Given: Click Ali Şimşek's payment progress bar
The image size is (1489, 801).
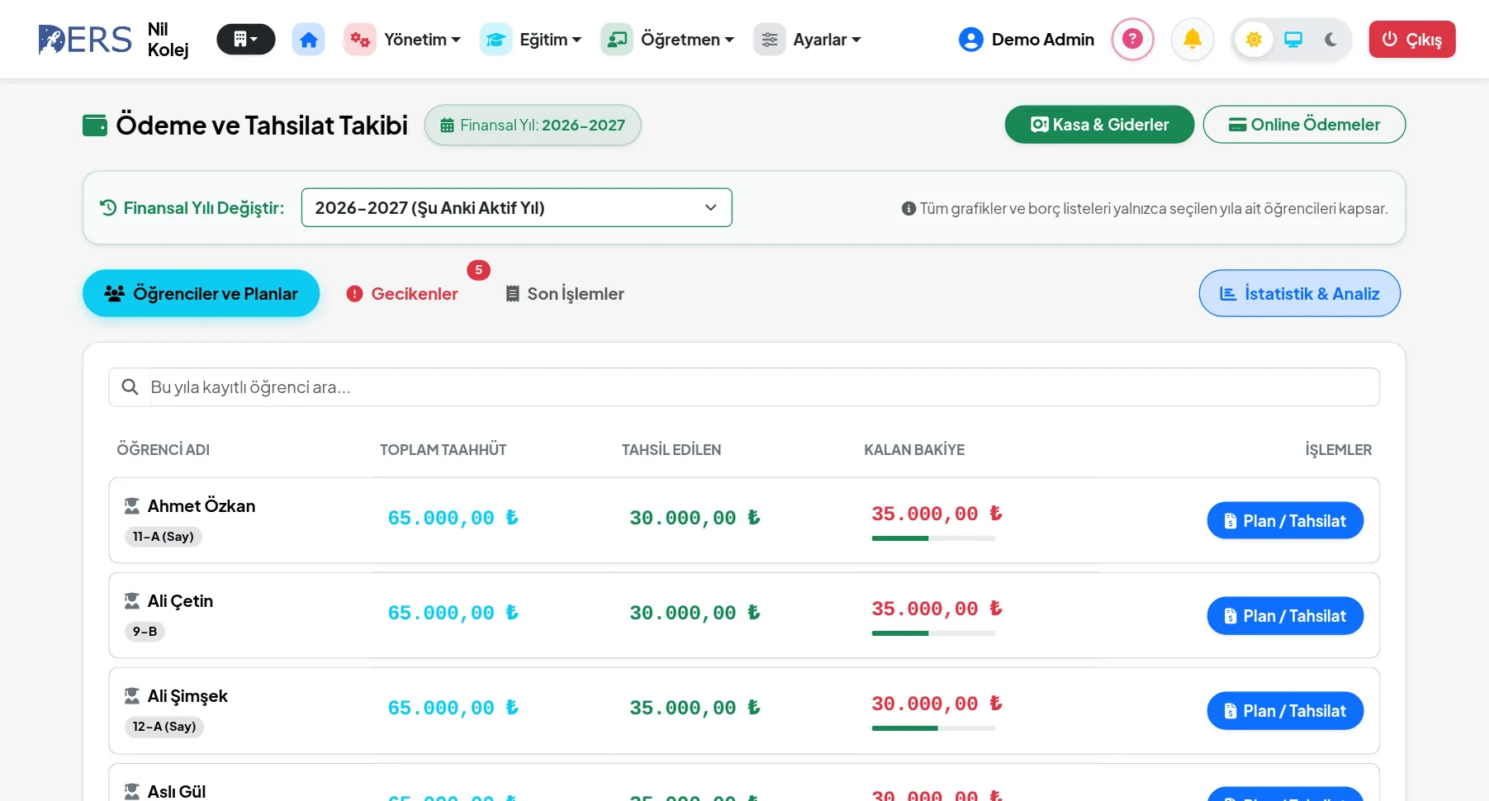Looking at the screenshot, I should point(933,728).
